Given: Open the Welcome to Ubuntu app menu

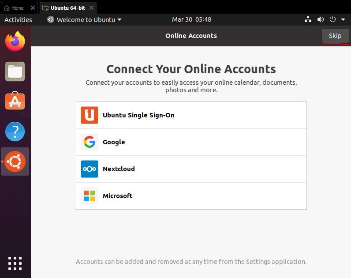Looking at the screenshot, I should 84,20.
